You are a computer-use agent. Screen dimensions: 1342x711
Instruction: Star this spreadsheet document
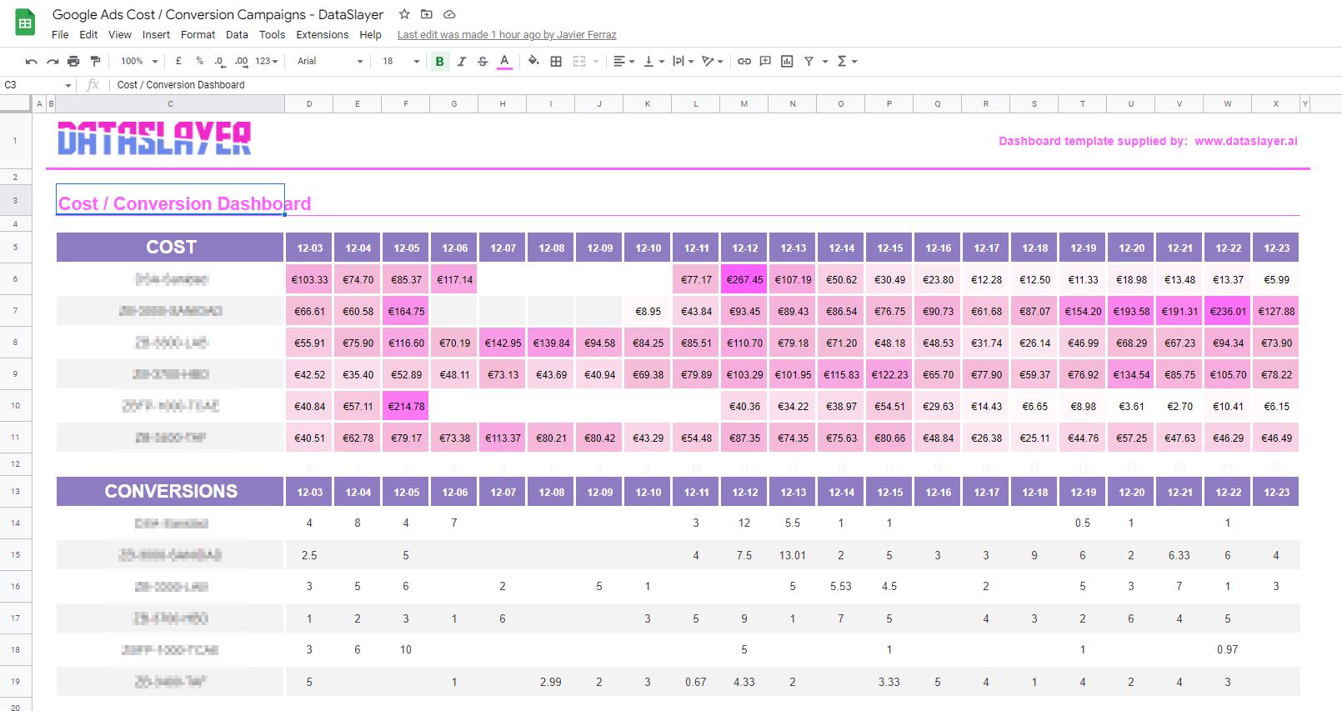coord(404,14)
